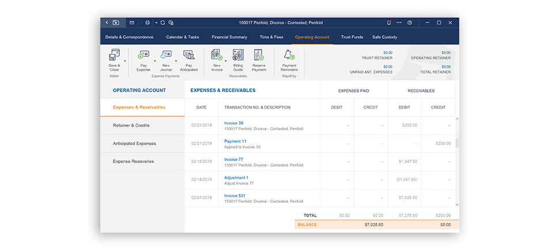559x250 pixels.
Task: Open the Adjustment 1 link
Action: (236, 177)
